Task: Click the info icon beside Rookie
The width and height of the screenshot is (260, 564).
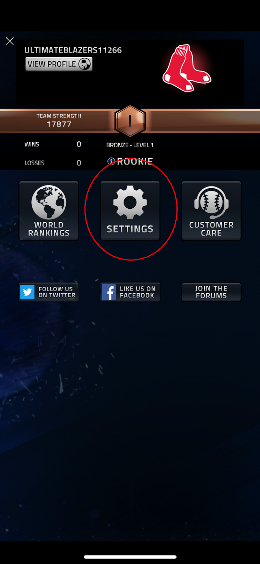Action: pos(111,161)
